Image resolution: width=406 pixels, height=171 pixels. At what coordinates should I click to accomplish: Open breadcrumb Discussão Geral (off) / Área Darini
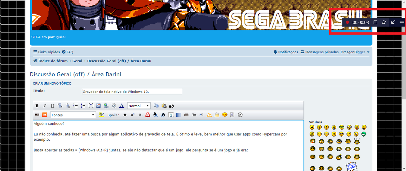coord(119,61)
